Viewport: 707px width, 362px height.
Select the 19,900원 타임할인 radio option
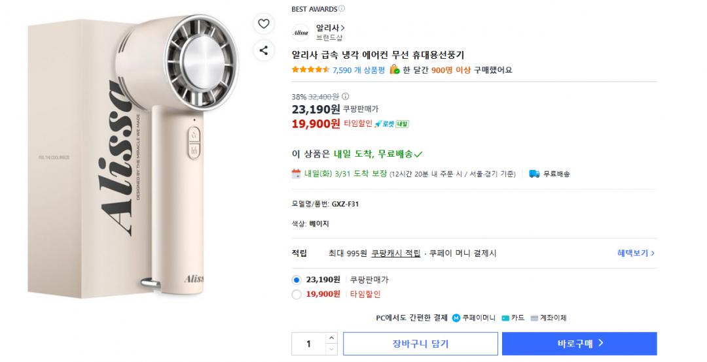pos(297,294)
